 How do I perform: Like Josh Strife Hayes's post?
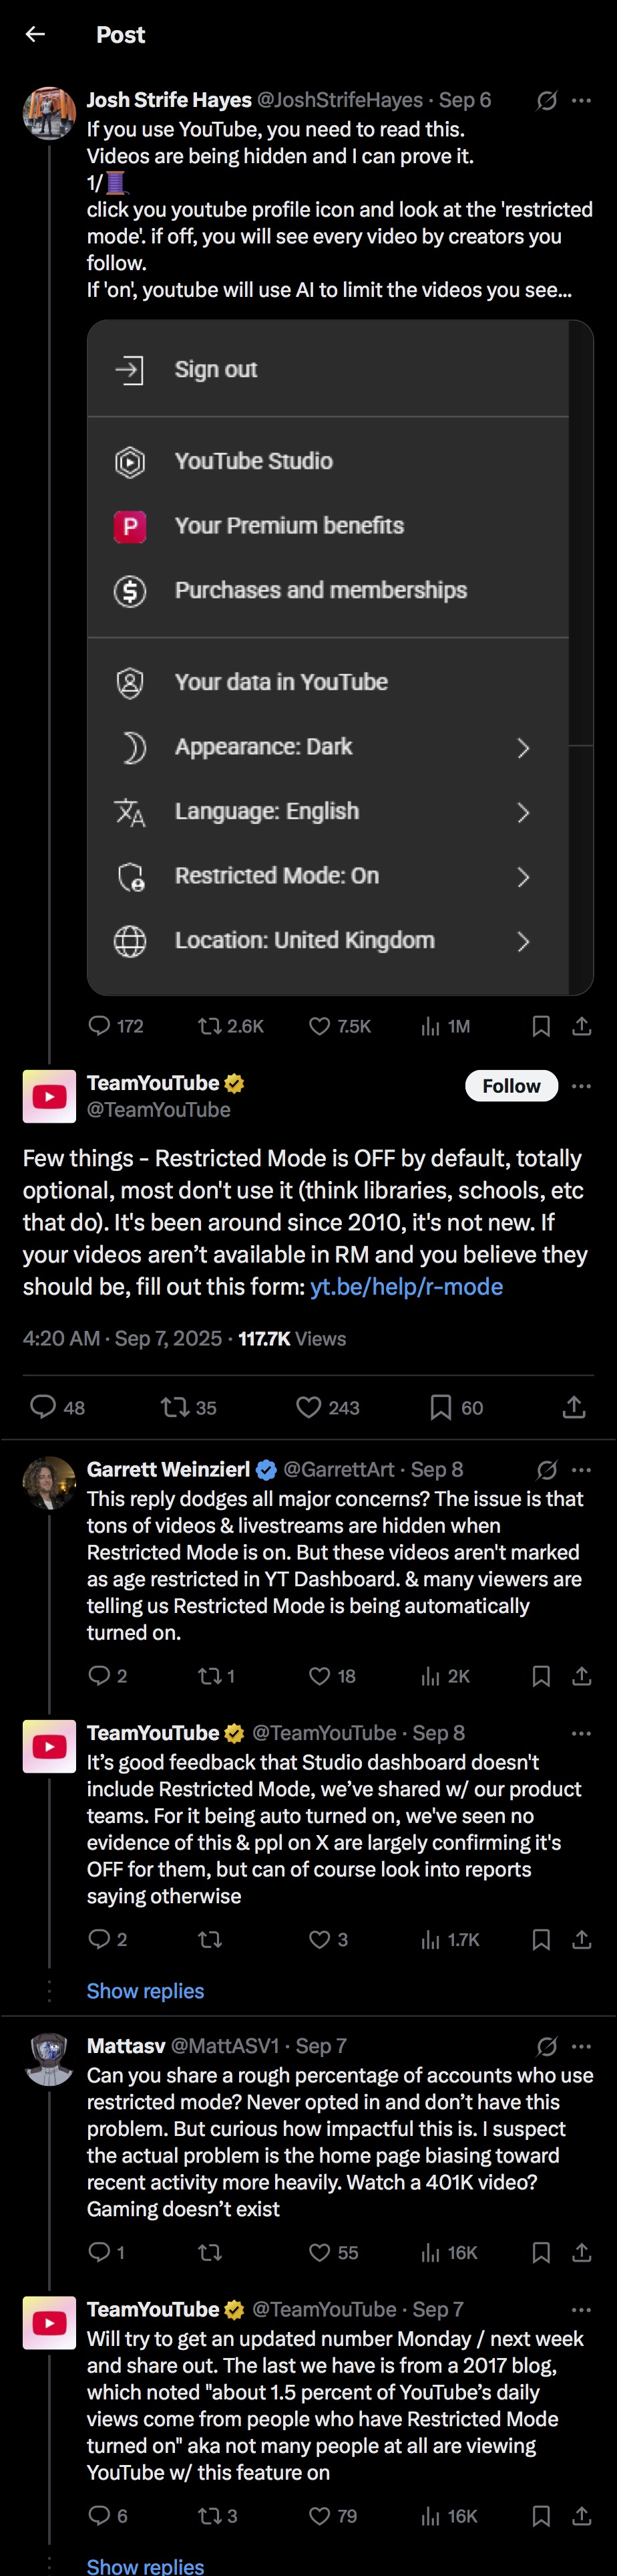click(x=319, y=1026)
